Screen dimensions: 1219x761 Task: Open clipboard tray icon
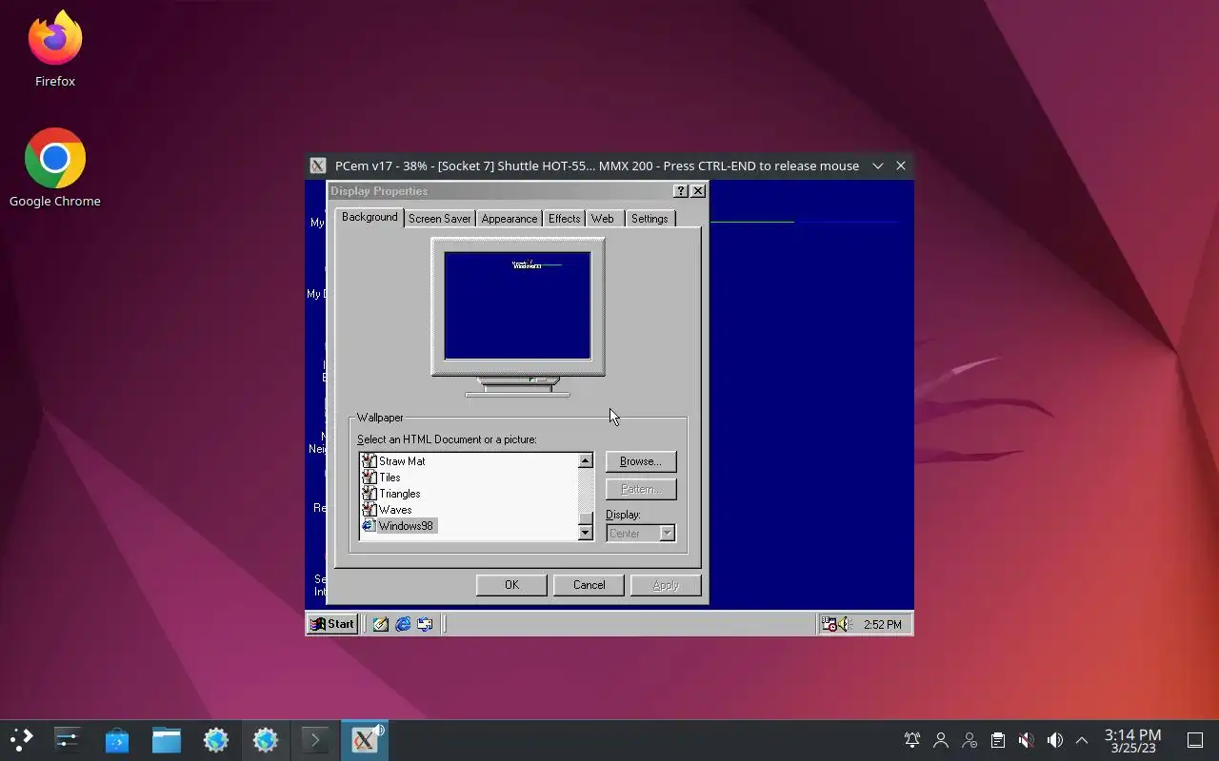coord(997,740)
